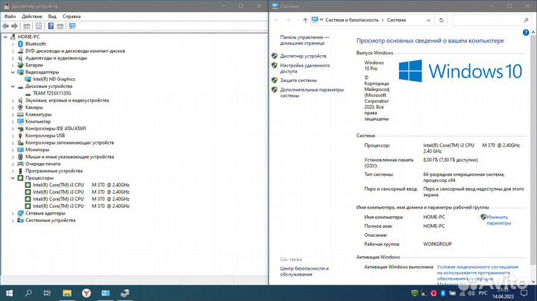Select Intel(R) HD Graphics device

(x=54, y=79)
